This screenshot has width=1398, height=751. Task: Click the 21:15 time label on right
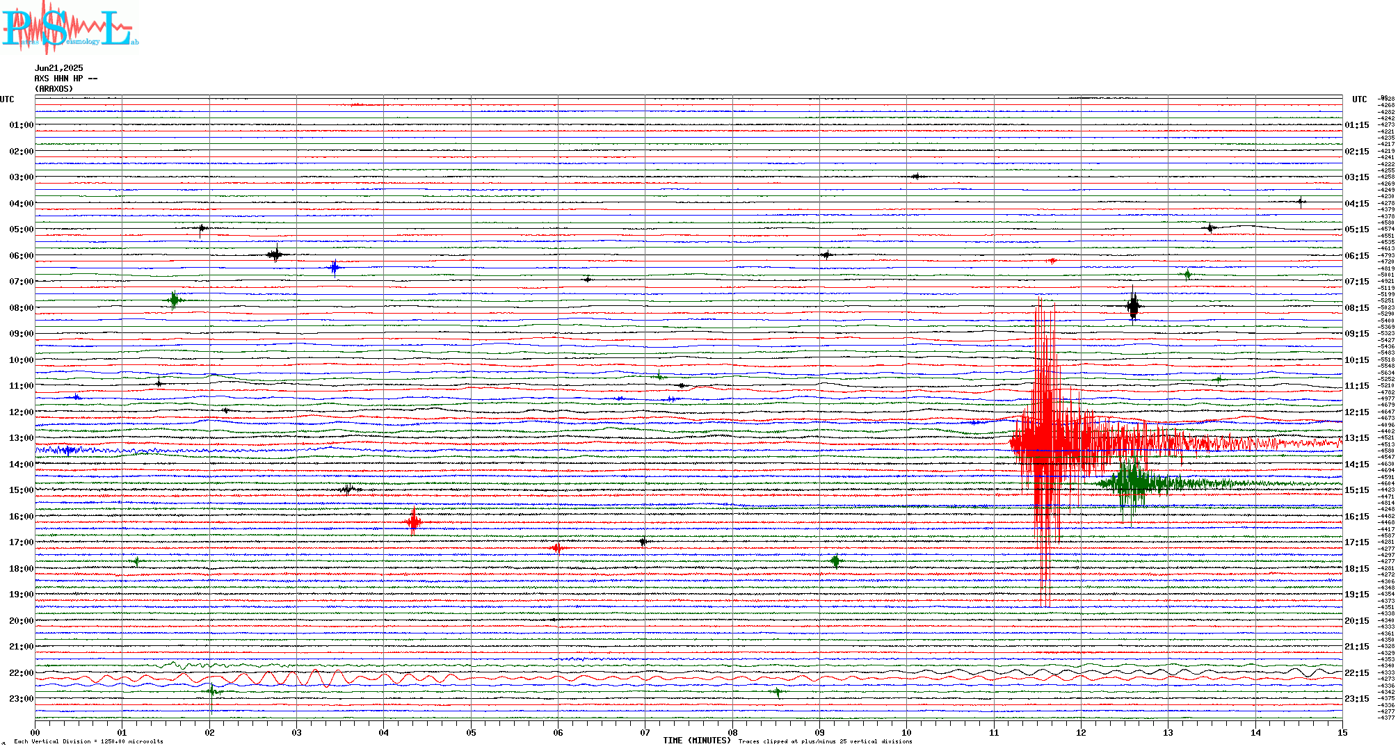1357,647
